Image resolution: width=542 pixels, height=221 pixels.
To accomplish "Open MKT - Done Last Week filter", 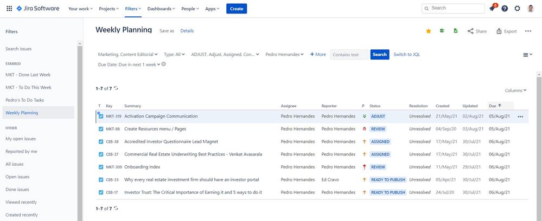I will (28, 75).
